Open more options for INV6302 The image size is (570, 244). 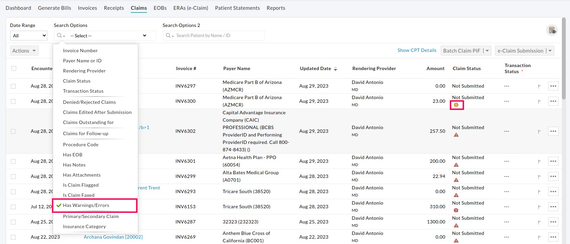point(553,131)
